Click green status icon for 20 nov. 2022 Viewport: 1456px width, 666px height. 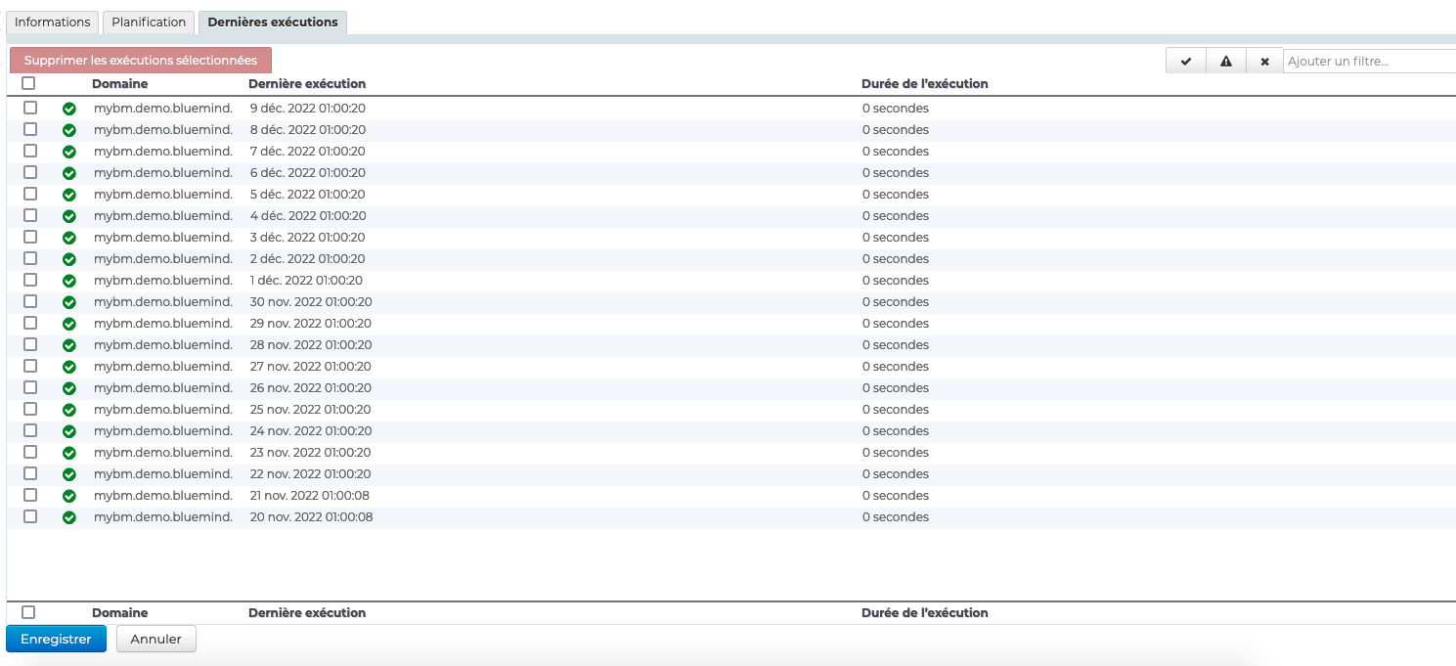[69, 517]
